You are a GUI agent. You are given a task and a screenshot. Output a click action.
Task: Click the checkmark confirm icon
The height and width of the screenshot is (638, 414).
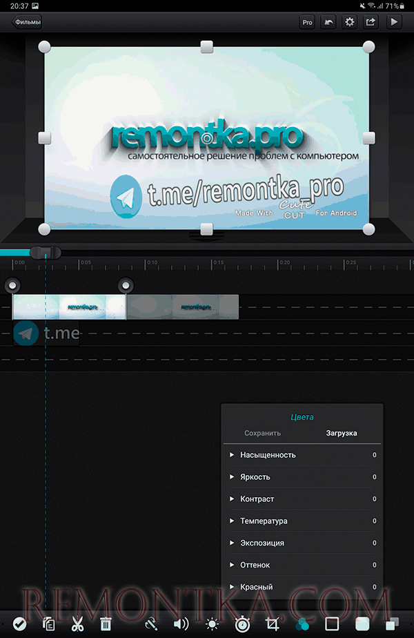pyautogui.click(x=19, y=624)
